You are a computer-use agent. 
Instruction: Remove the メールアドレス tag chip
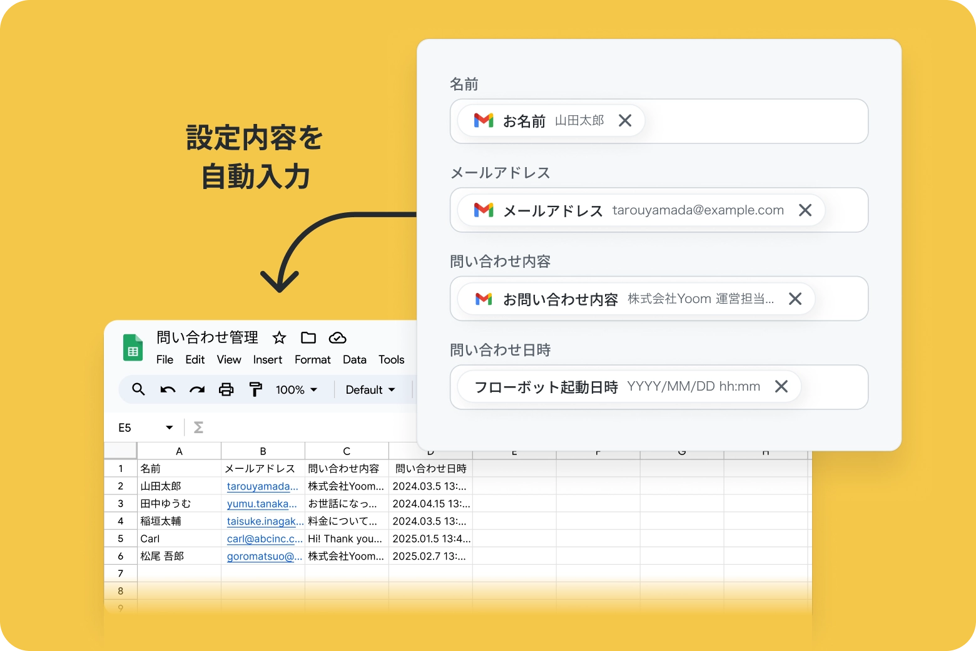tap(805, 210)
